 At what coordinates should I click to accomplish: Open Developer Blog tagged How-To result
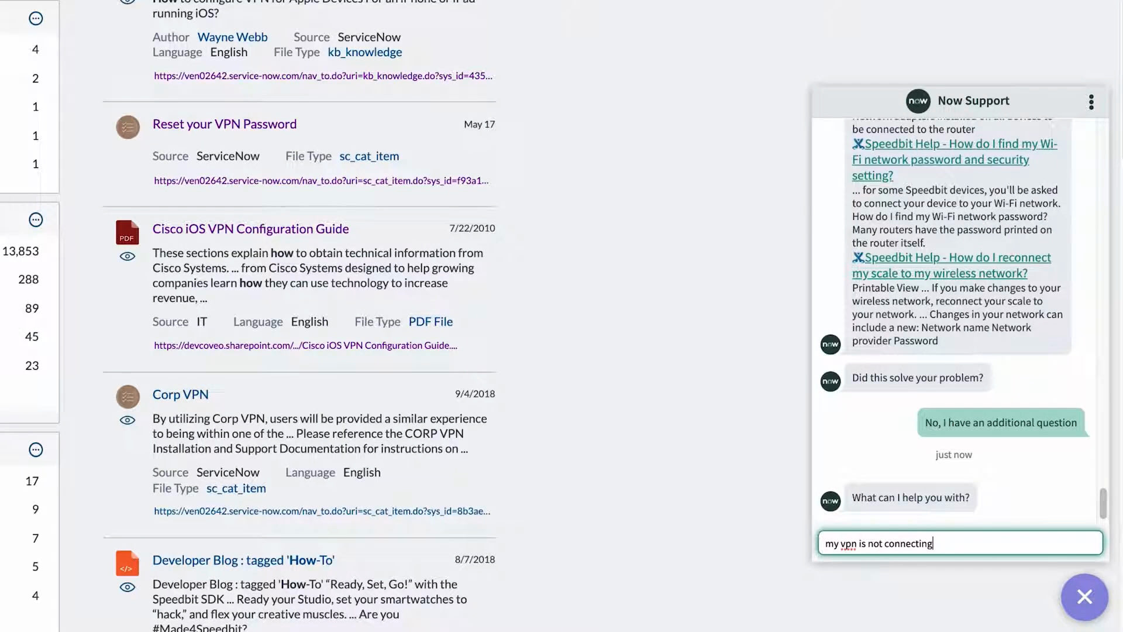243,560
